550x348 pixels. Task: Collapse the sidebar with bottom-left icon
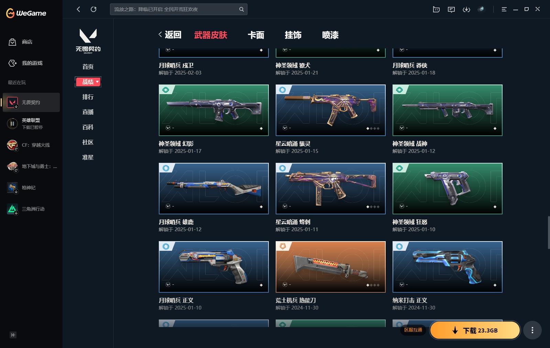pos(13,335)
